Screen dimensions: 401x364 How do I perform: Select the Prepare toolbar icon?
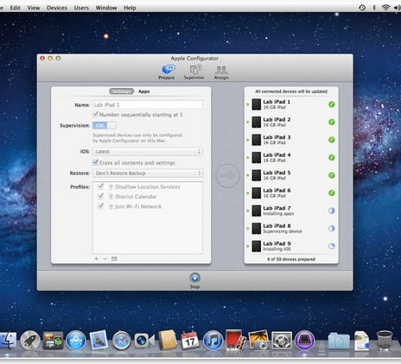point(167,72)
